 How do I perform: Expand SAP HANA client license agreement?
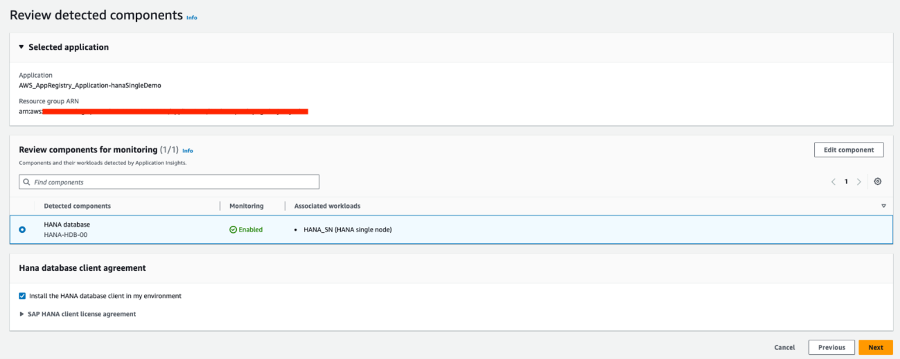[22, 314]
